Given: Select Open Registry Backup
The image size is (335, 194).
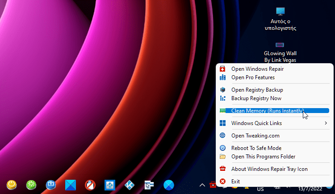Looking at the screenshot, I should tap(257, 90).
